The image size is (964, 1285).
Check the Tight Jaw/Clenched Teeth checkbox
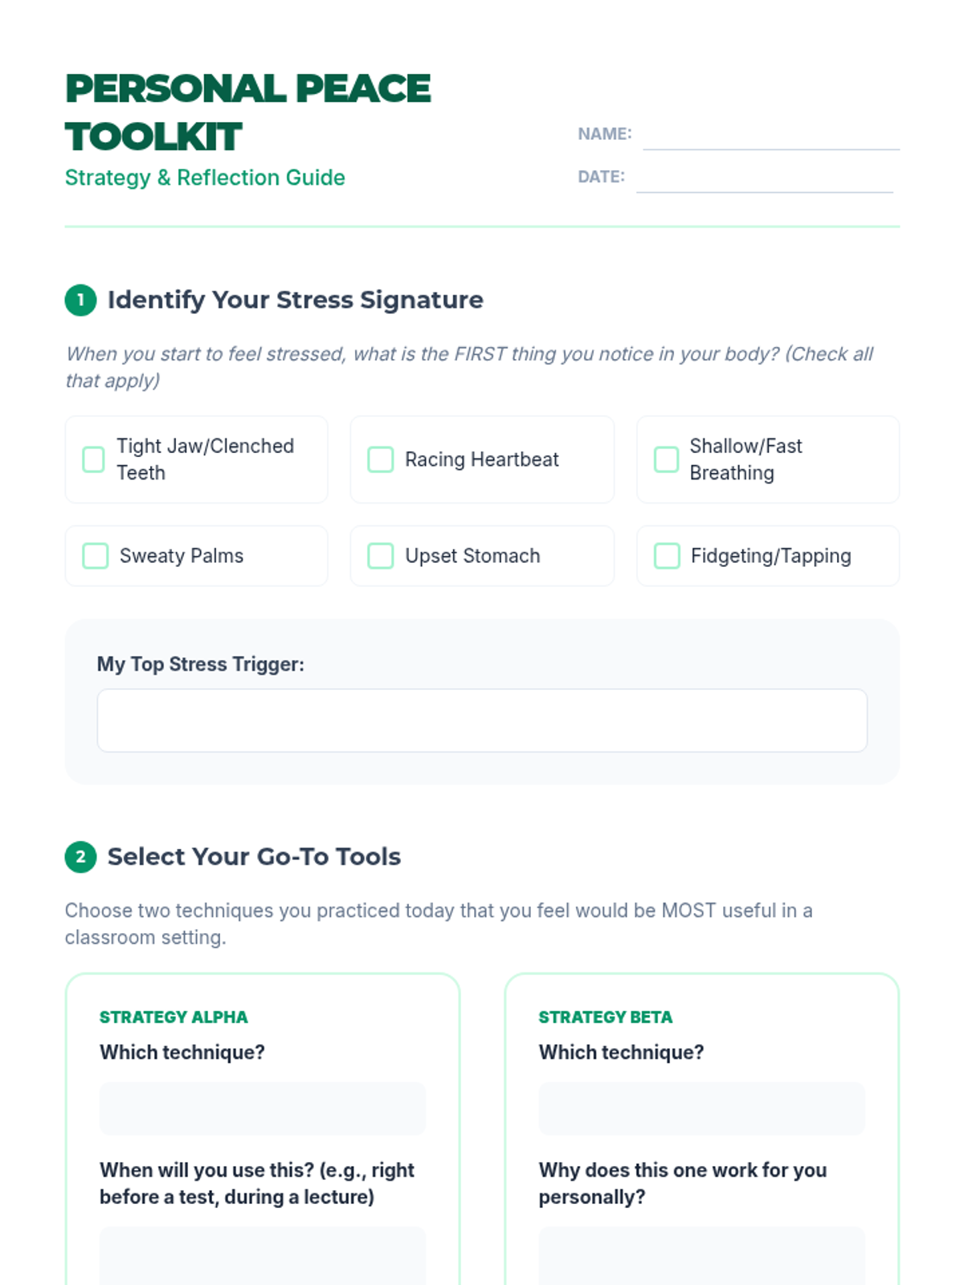click(94, 459)
